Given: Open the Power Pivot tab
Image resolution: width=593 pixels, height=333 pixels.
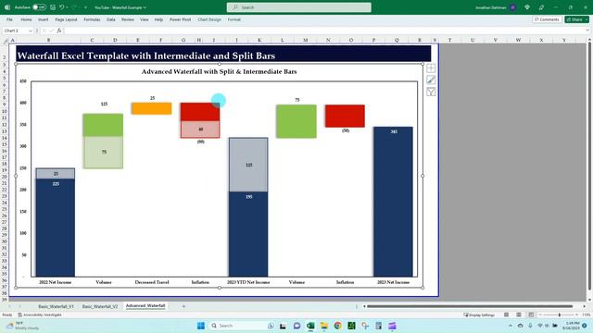Looking at the screenshot, I should click(180, 19).
